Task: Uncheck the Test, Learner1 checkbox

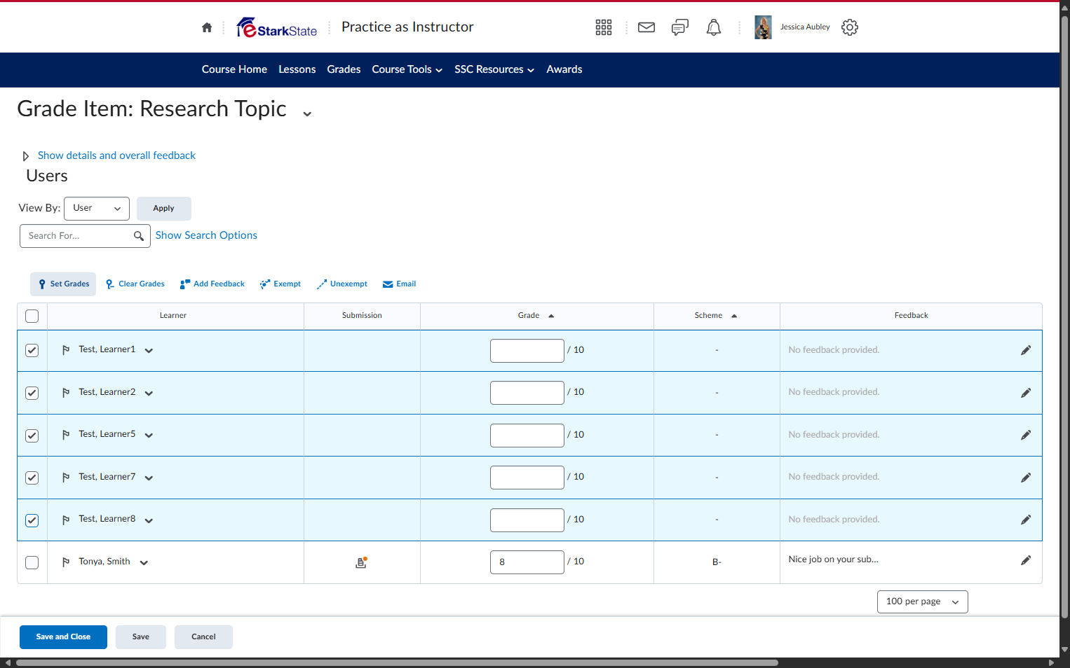Action: click(32, 350)
